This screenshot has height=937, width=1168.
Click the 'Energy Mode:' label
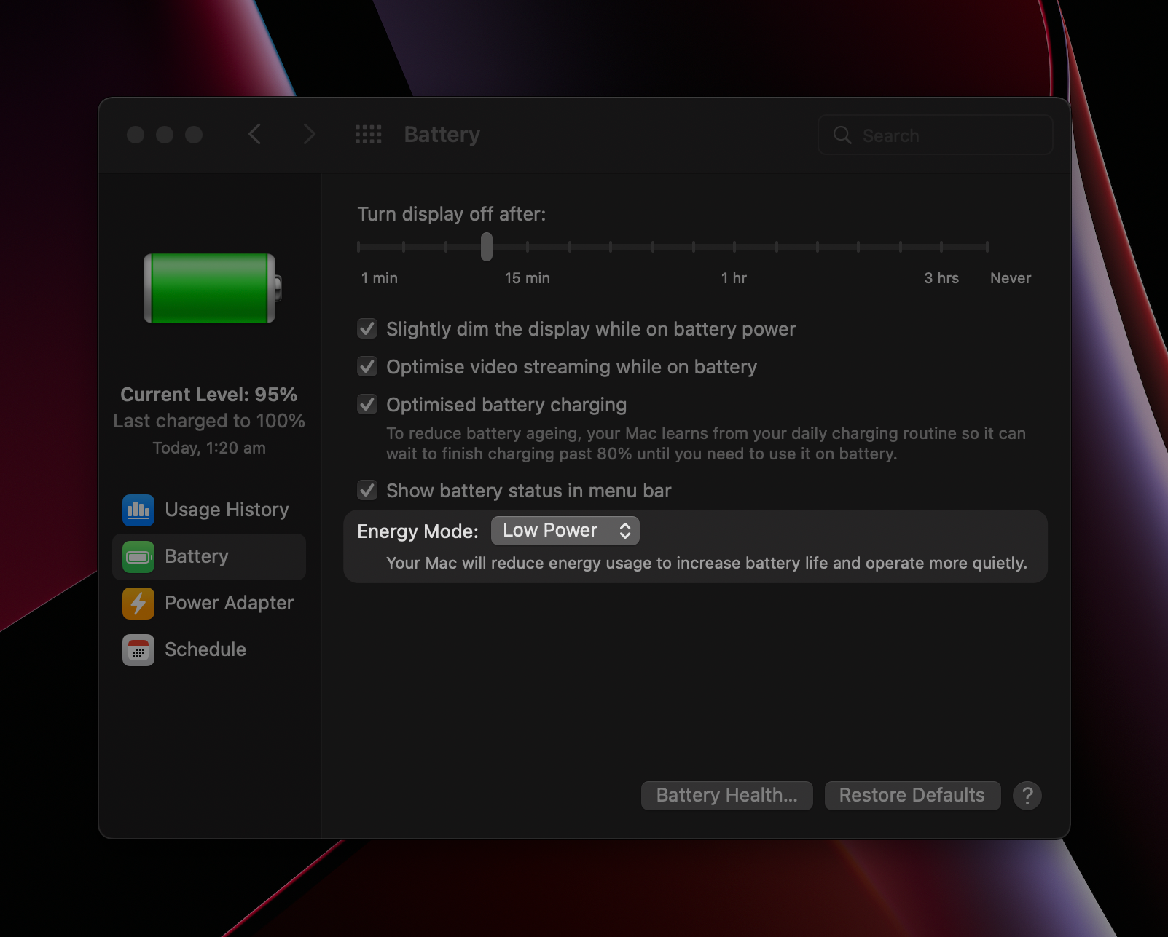pyautogui.click(x=418, y=531)
